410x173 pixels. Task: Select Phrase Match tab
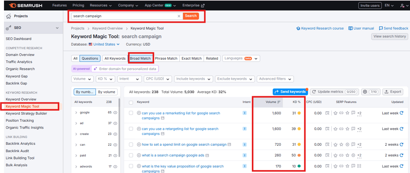tap(166, 58)
